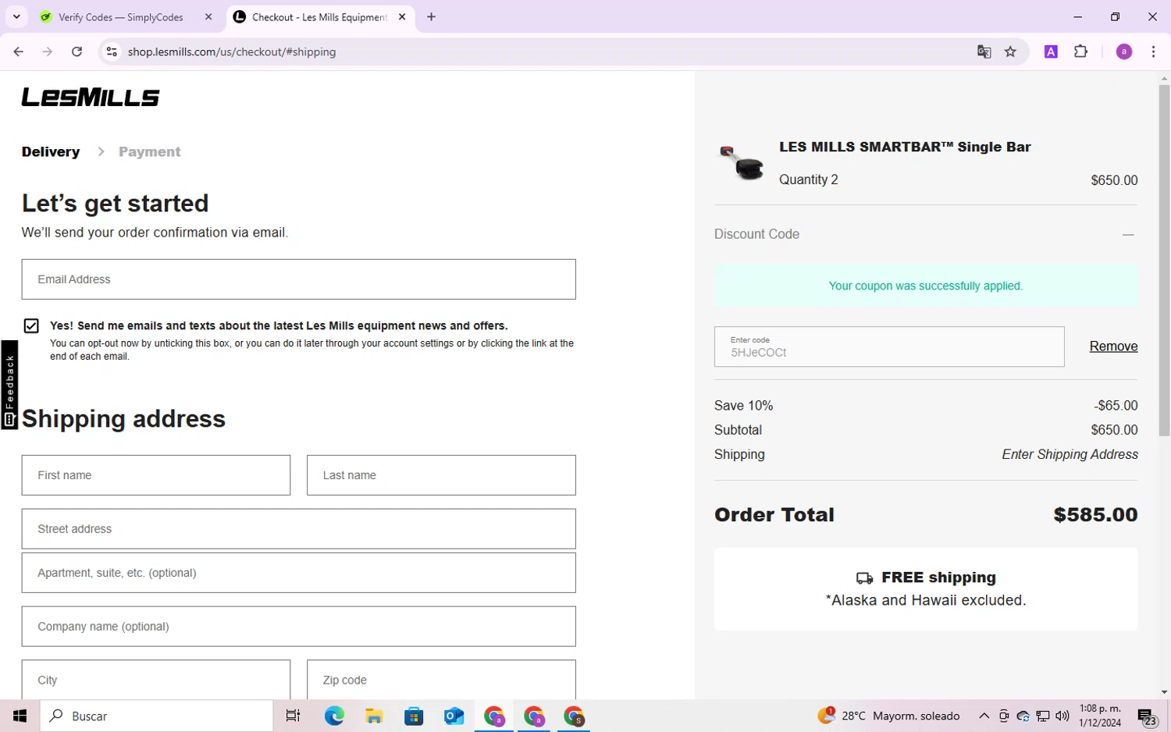Select the Payment step

coord(150,151)
